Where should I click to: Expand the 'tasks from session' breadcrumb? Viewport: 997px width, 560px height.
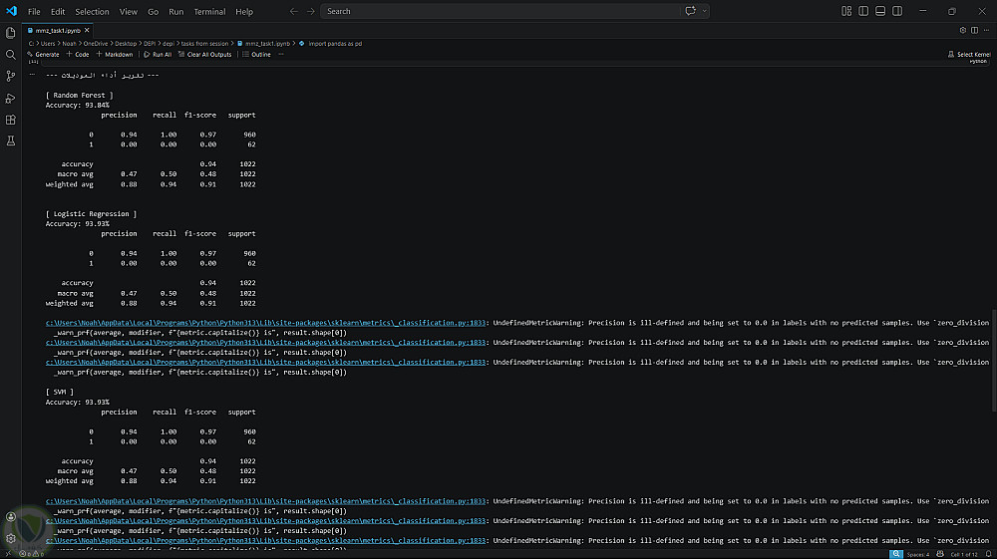tap(204, 44)
